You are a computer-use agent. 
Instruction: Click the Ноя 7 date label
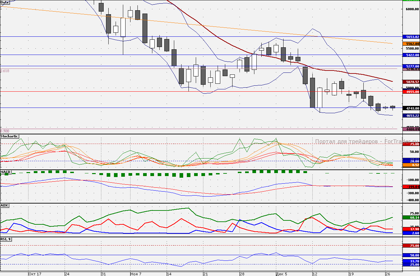tap(136, 274)
